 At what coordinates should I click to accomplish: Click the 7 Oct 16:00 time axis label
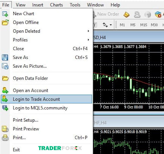[x=109, y=107]
